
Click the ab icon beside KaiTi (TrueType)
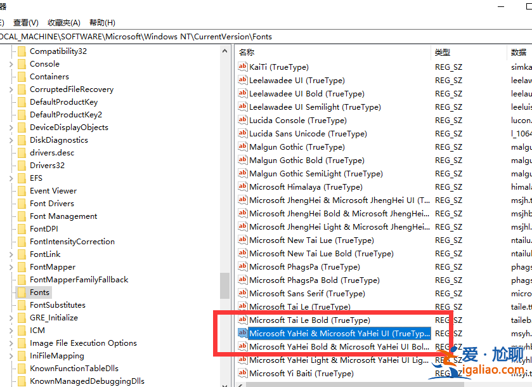point(242,67)
